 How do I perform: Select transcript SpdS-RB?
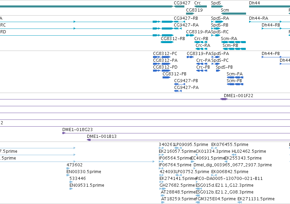tap(219, 25)
